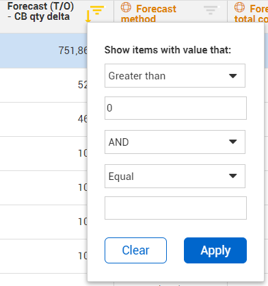Clear the filter with the Clear button
The image size is (268, 286).
pyautogui.click(x=135, y=250)
